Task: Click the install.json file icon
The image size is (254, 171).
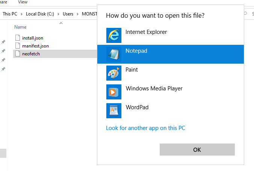Action: (18, 38)
